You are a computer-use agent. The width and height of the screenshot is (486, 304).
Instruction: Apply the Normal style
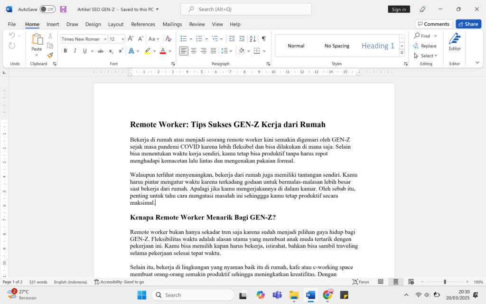[x=296, y=46]
